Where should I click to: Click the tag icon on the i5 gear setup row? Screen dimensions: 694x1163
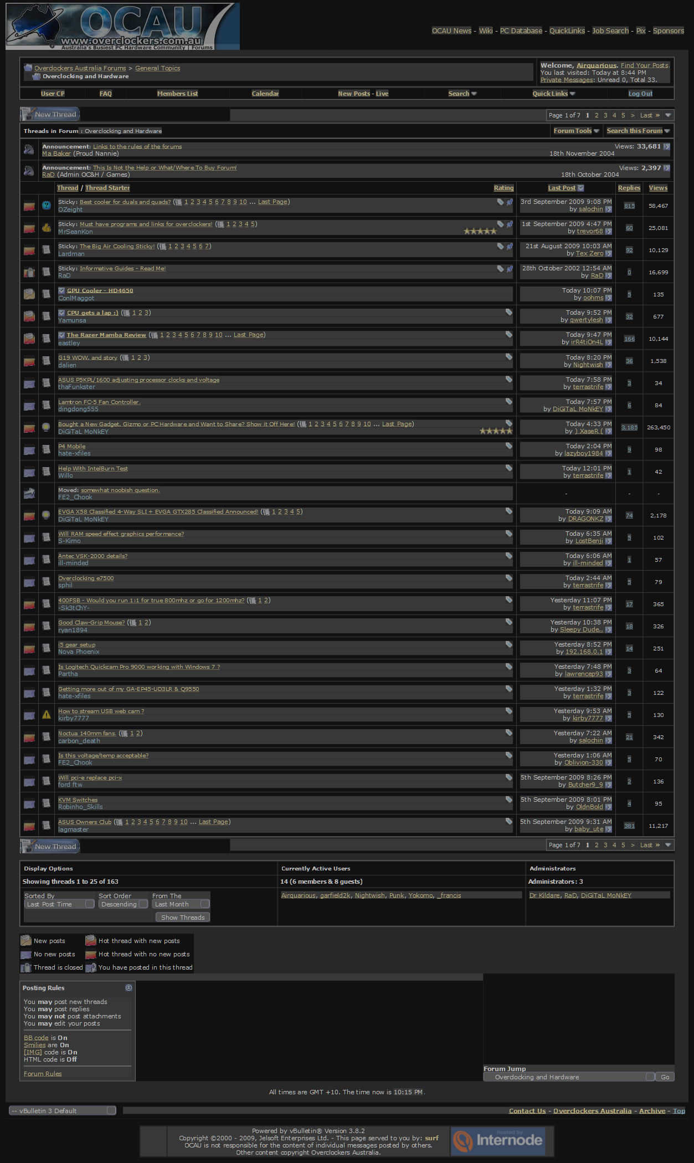(x=508, y=644)
